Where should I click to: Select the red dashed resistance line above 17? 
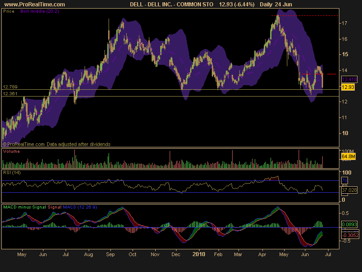pyautogui.click(x=305, y=16)
